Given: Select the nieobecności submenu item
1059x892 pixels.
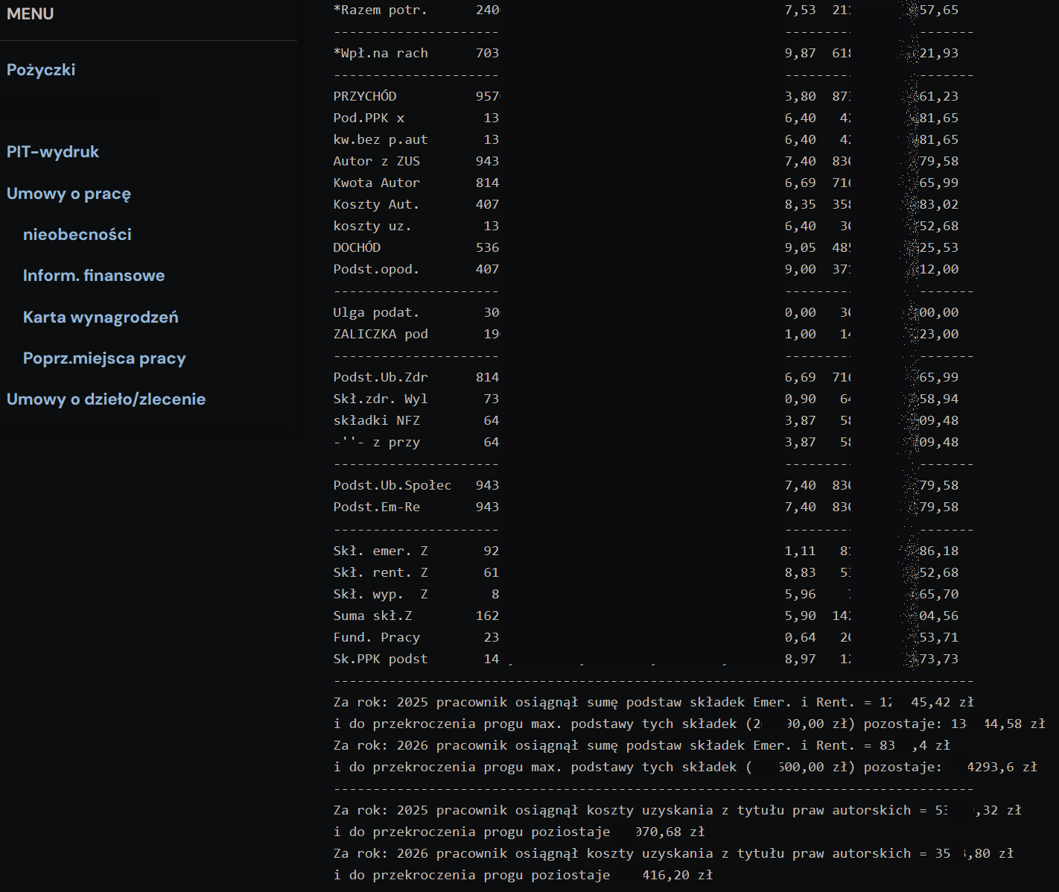Looking at the screenshot, I should coord(77,235).
